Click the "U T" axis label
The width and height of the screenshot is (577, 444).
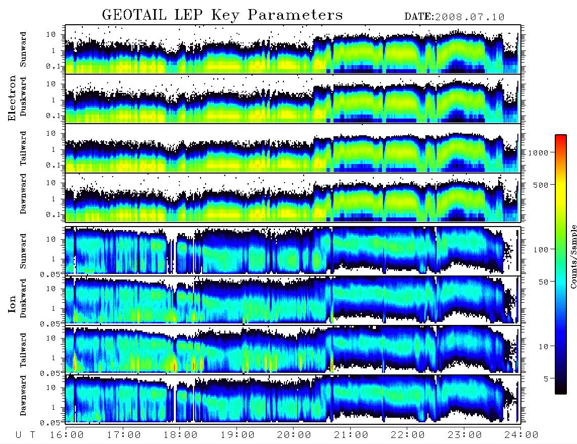(x=25, y=435)
